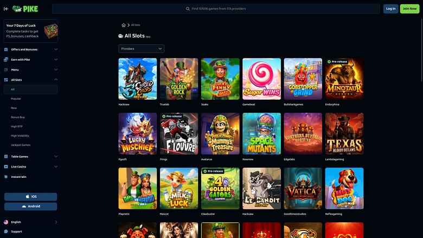
Task: Open the Providers dropdown
Action: (x=142, y=49)
